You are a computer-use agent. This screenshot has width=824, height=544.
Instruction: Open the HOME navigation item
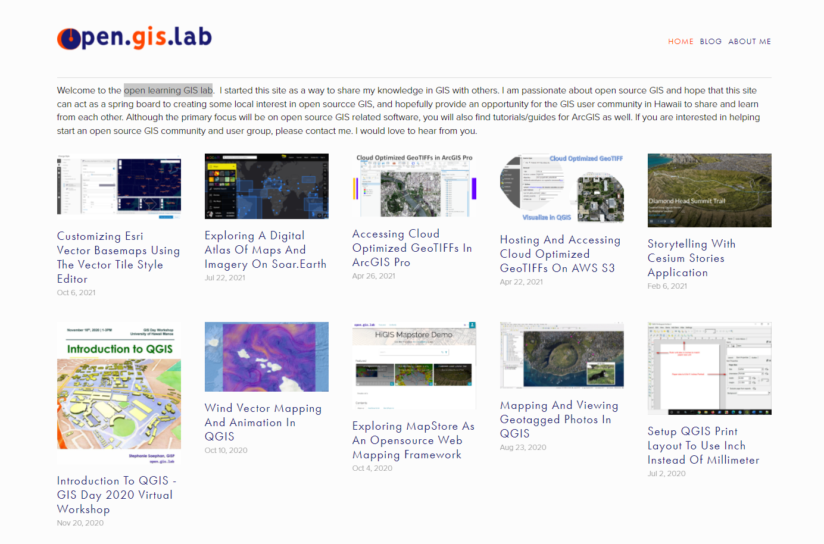click(x=681, y=42)
